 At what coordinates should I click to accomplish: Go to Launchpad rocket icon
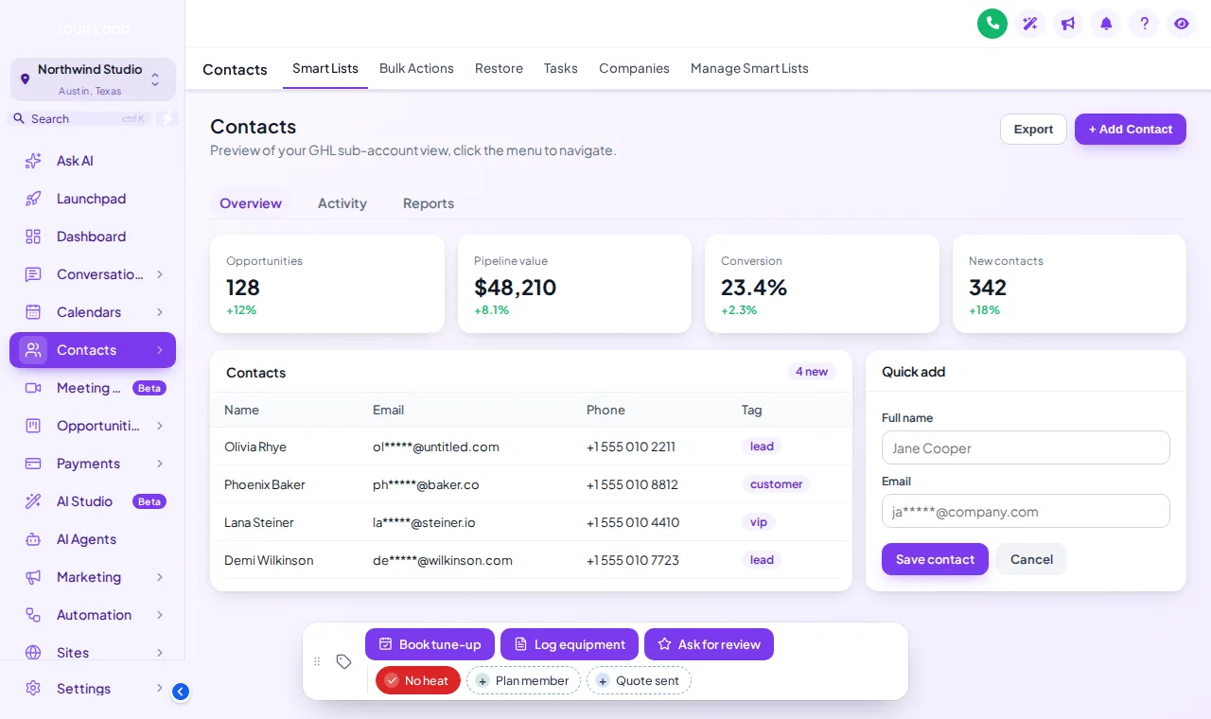tap(33, 199)
